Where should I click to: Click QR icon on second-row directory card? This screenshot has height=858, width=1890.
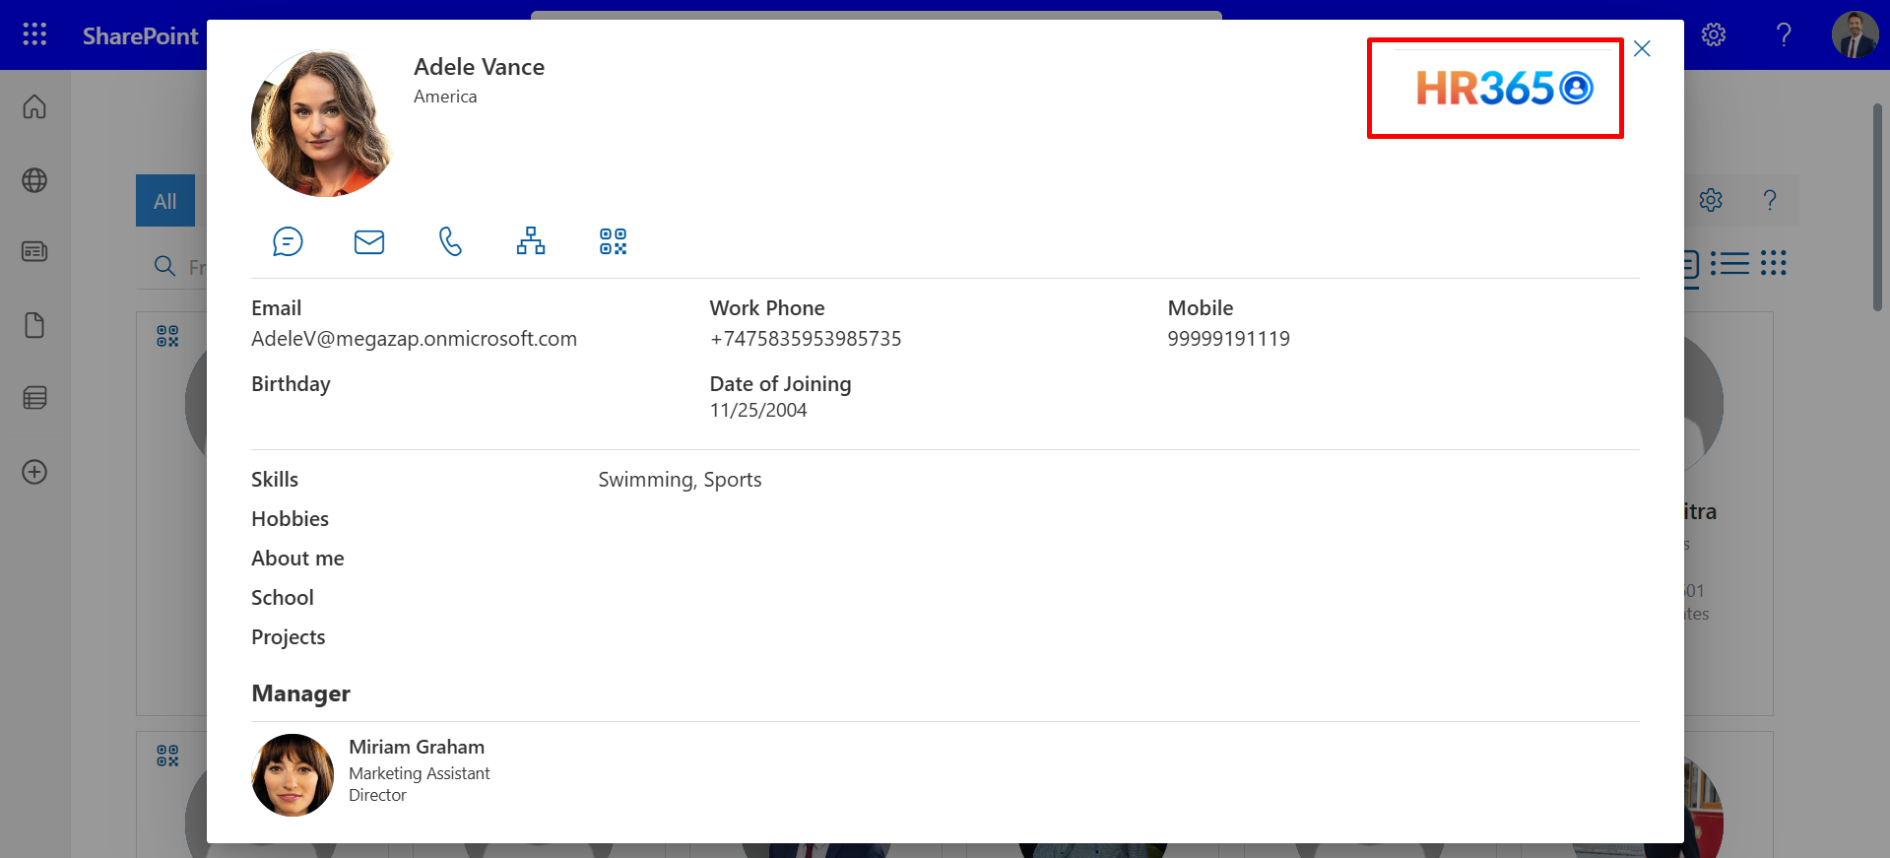[167, 756]
